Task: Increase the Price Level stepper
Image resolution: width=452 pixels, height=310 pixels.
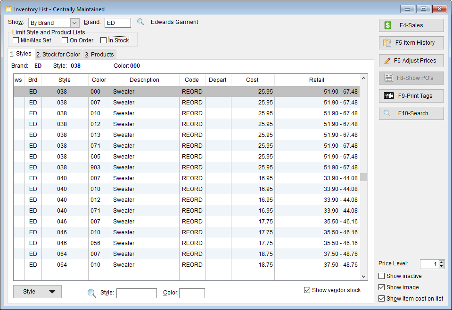Action: pos(441,262)
